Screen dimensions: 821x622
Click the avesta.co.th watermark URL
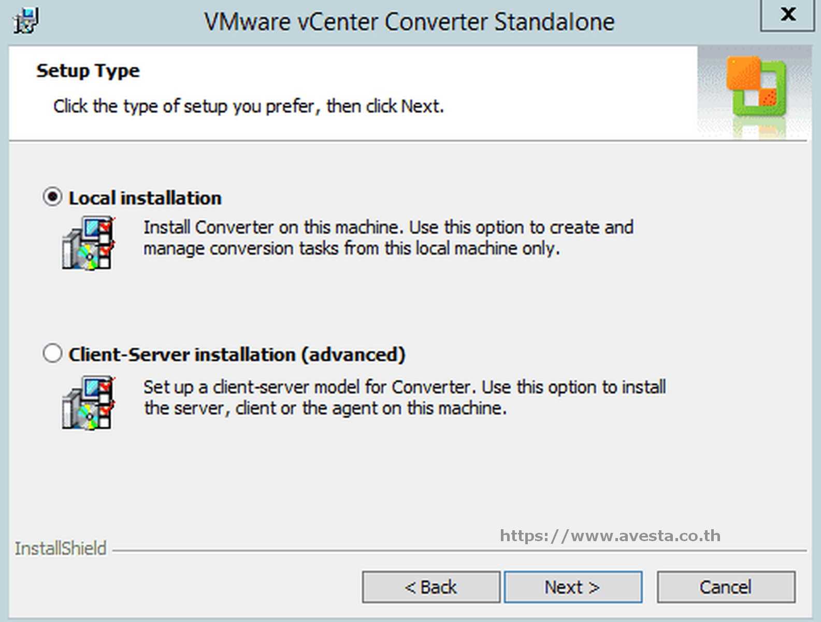(610, 535)
